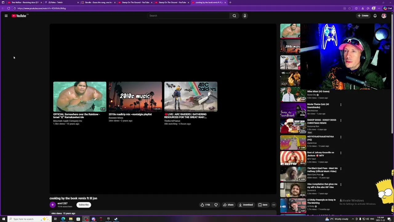The image size is (394, 222).
Task: Click the Windows taskbar search box
Action: click(29, 219)
